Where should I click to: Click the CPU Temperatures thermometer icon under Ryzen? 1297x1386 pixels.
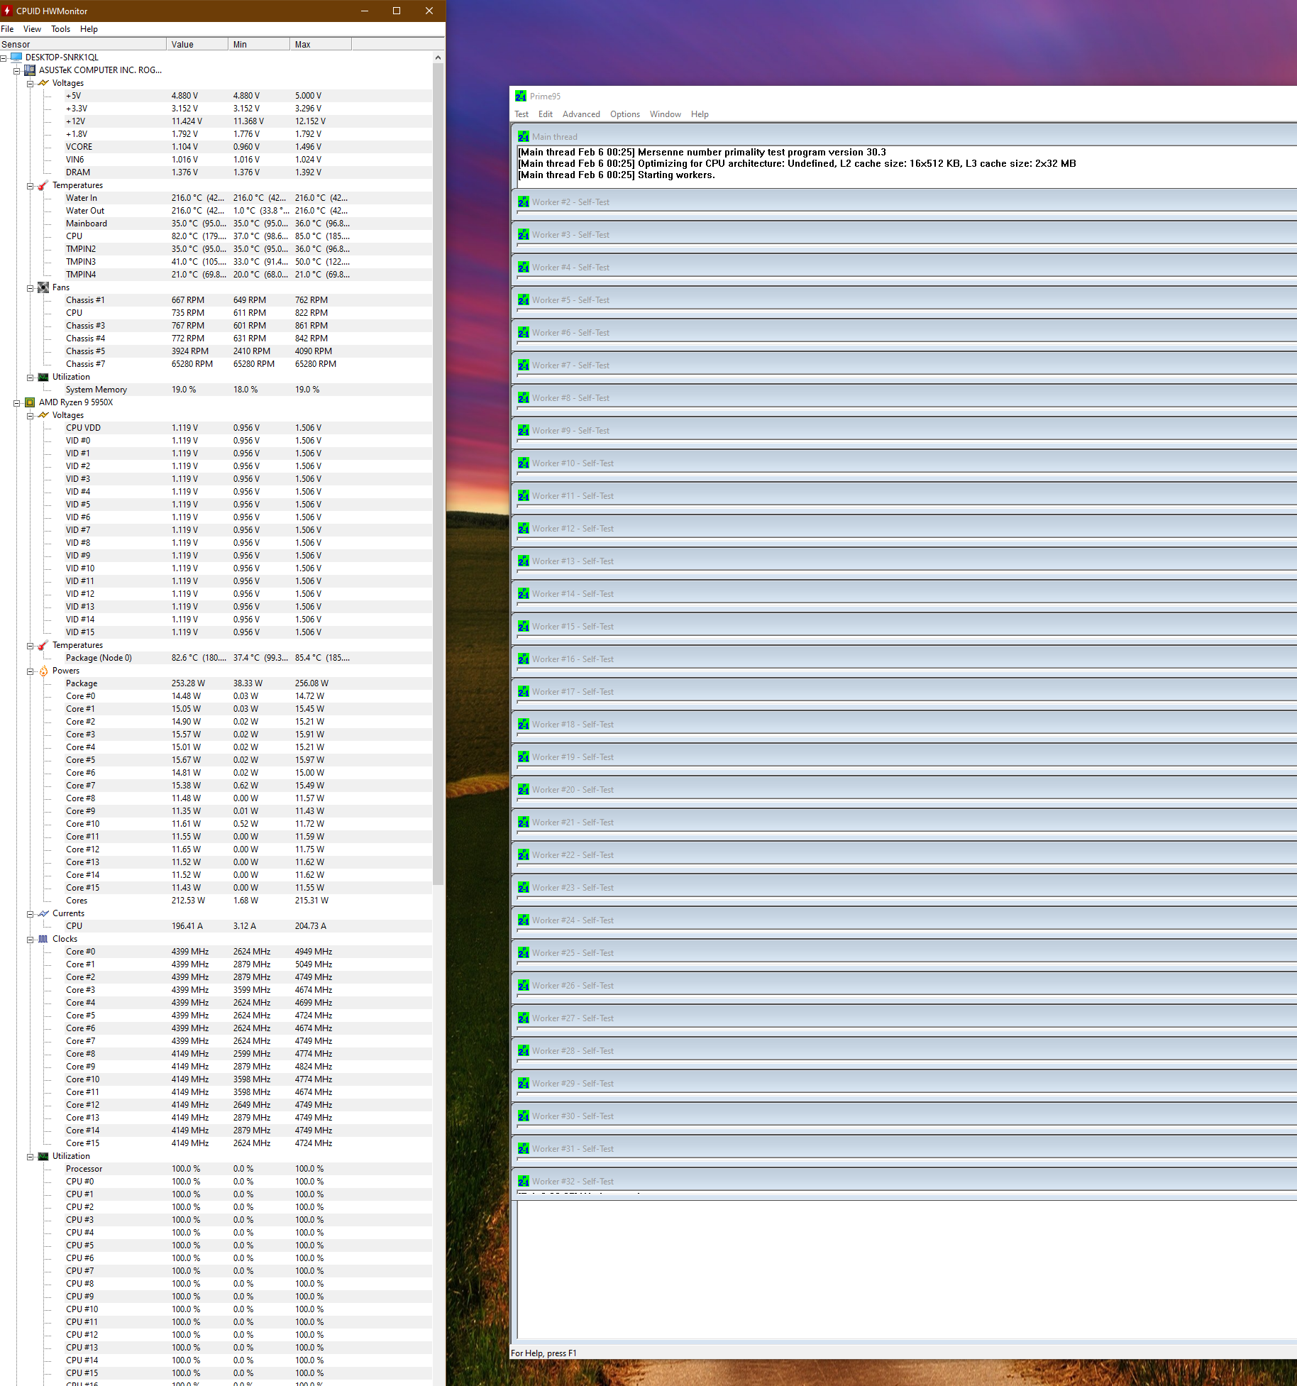(x=43, y=645)
